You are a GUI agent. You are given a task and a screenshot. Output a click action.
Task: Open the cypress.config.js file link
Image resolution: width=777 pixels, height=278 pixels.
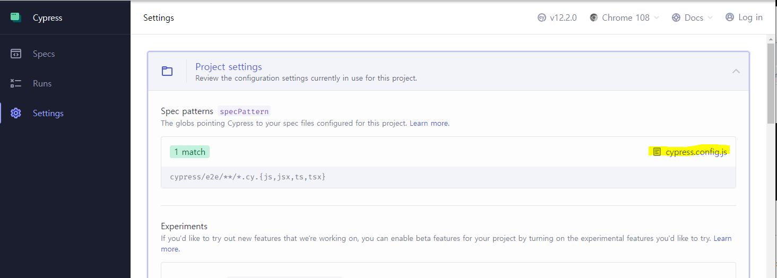696,152
